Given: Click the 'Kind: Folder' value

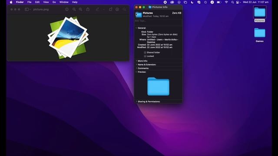Looking at the screenshot, I should pyautogui.click(x=150, y=32).
